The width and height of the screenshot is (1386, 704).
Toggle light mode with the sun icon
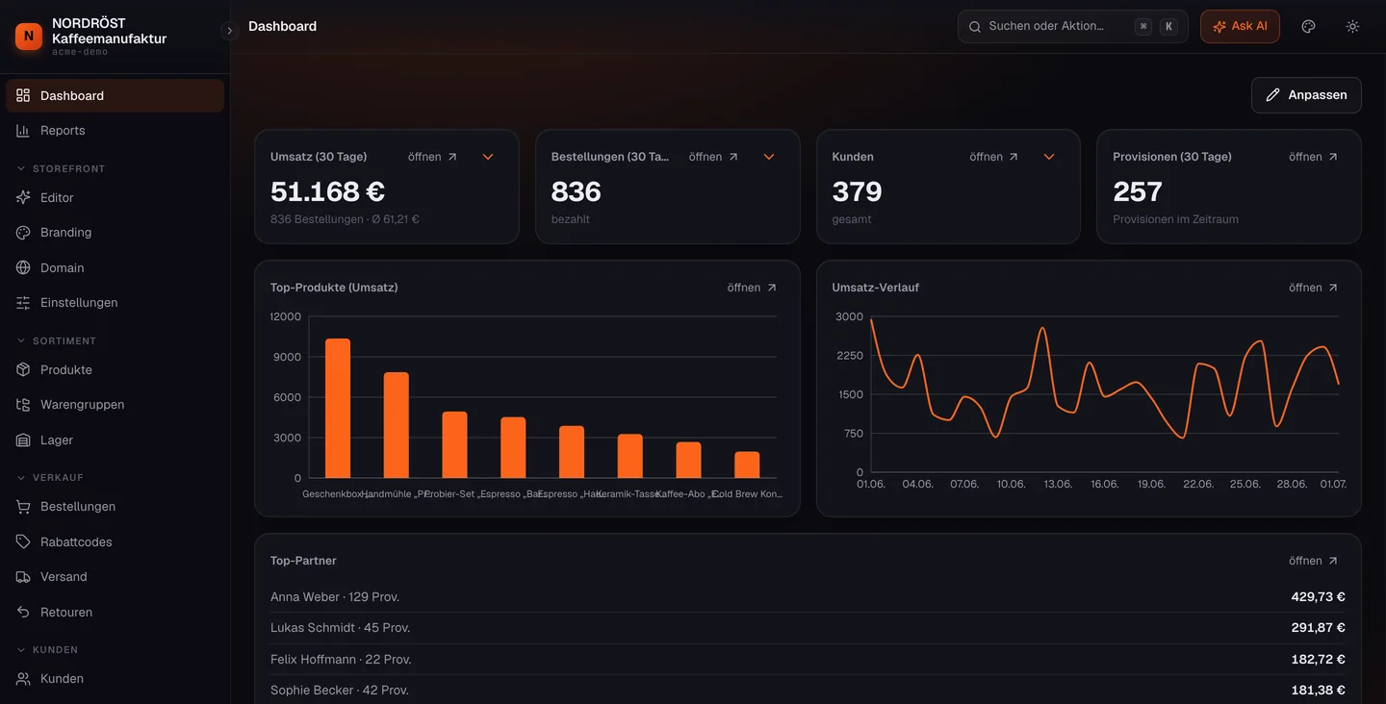tap(1352, 26)
